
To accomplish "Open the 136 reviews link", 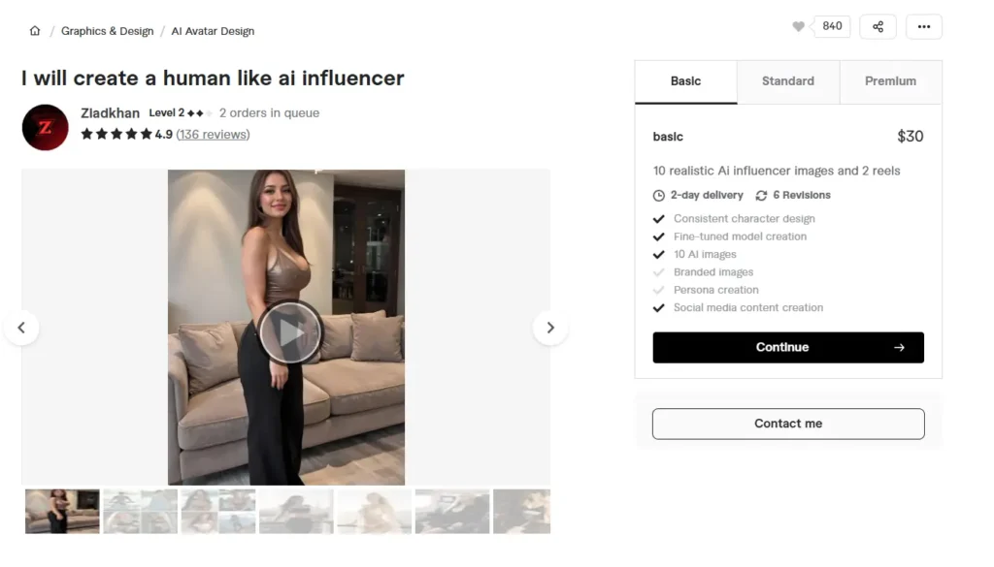I will pyautogui.click(x=213, y=135).
